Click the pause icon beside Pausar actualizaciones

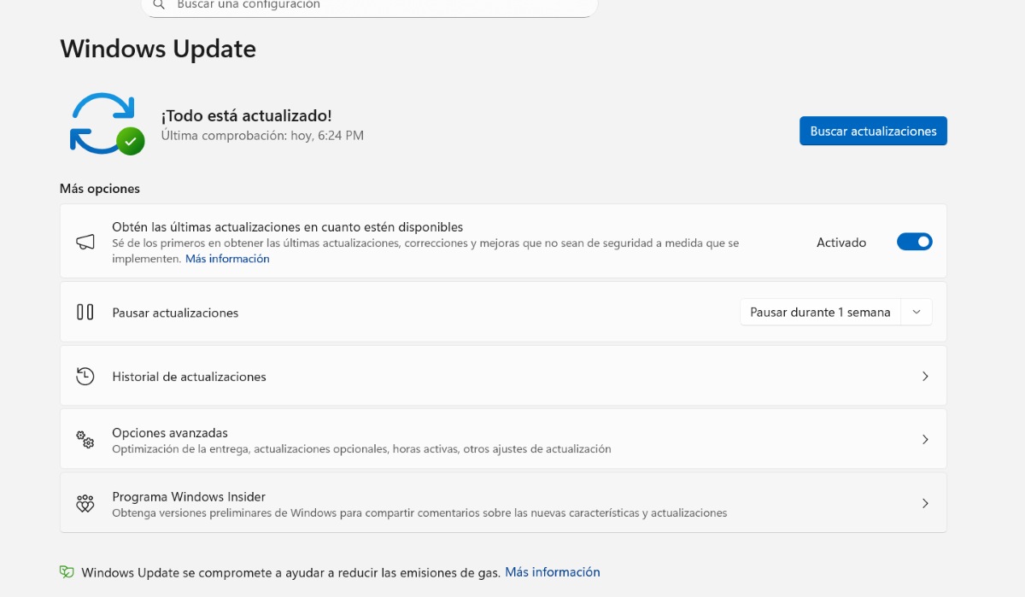point(85,312)
